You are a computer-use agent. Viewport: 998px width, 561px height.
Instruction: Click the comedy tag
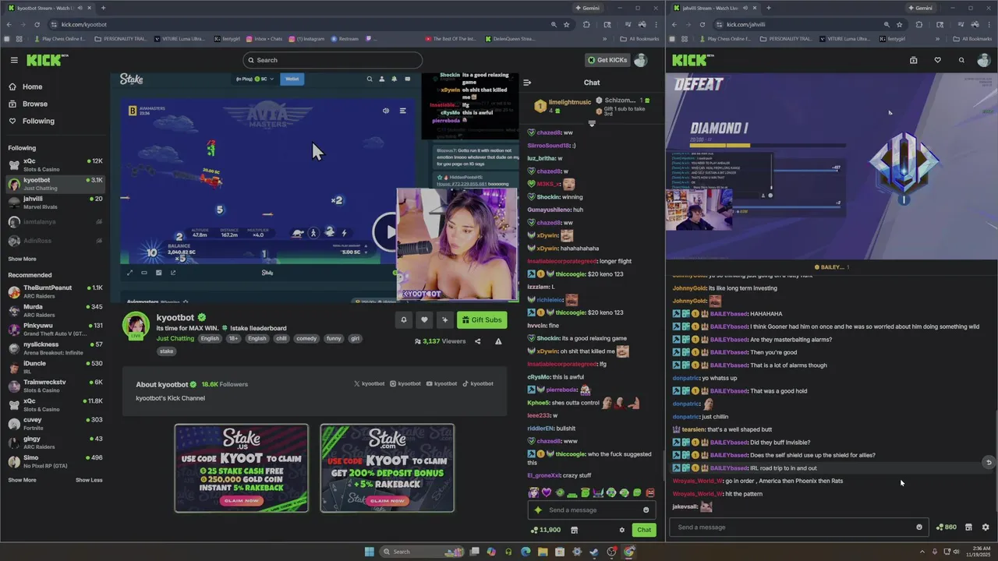pos(306,338)
